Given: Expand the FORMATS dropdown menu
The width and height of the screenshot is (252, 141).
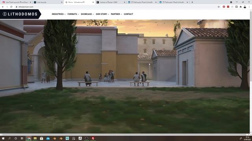Looking at the screenshot, I should pos(73,14).
